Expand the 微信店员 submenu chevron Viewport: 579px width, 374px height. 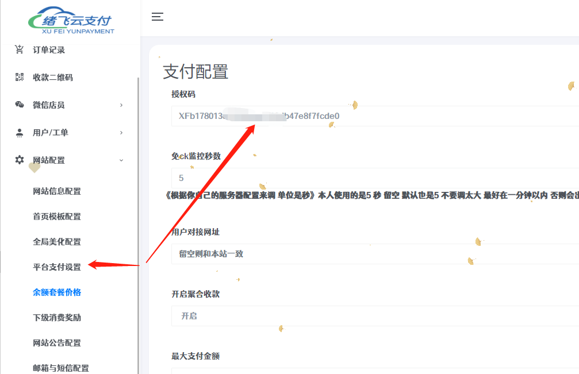[x=121, y=105]
